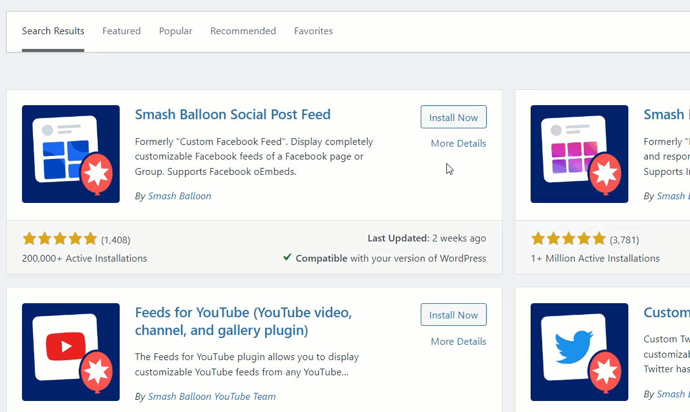Click the Feeds for YouTube plugin icon
Viewport: 690px width, 412px height.
[71, 351]
